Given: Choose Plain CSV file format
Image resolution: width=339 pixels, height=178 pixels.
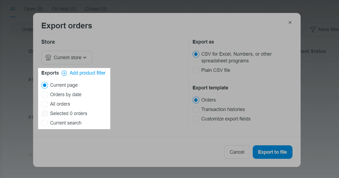Looking at the screenshot, I should coord(196,70).
